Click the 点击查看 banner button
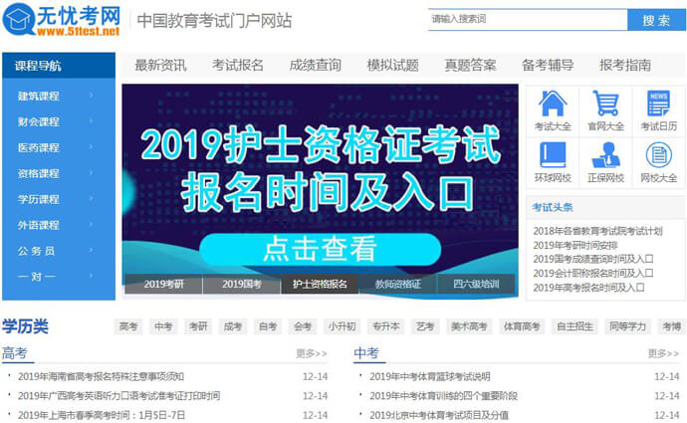 coord(321,248)
